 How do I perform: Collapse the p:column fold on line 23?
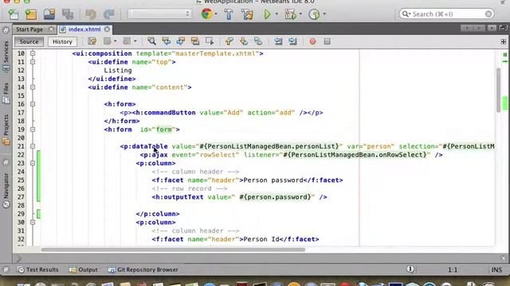pos(33,163)
